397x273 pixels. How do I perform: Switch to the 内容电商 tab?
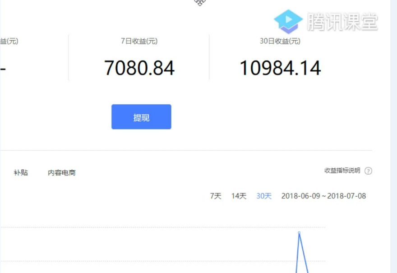tap(62, 173)
